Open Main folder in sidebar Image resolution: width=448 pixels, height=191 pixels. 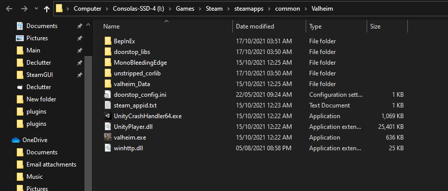[x=33, y=50]
